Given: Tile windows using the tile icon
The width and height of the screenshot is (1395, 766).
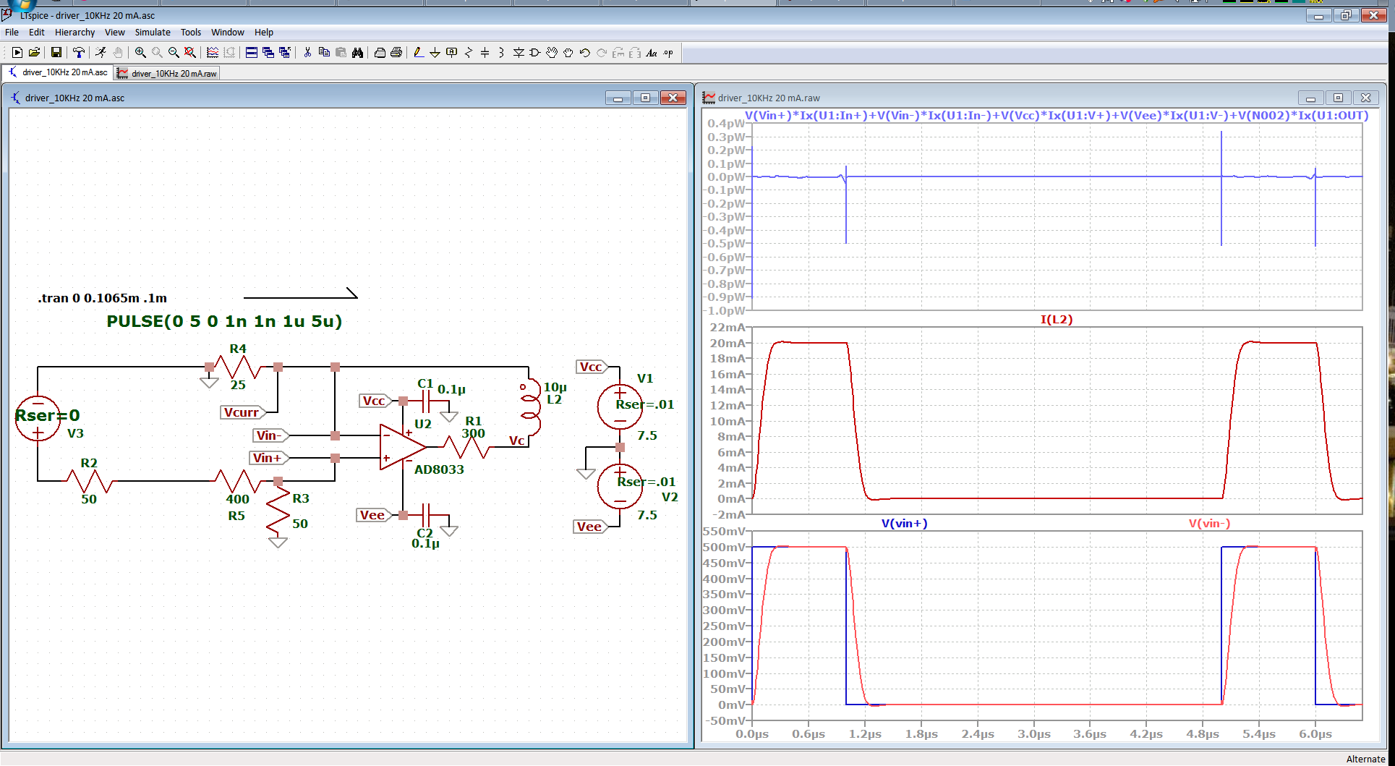Looking at the screenshot, I should [252, 52].
